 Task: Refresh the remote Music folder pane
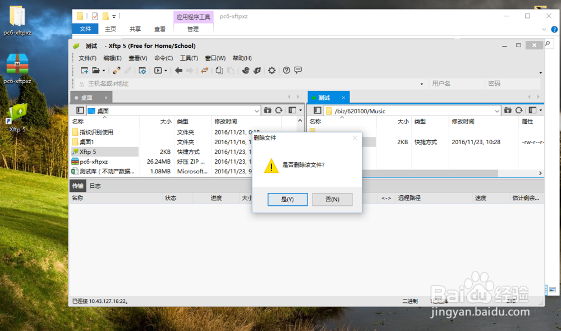point(519,111)
